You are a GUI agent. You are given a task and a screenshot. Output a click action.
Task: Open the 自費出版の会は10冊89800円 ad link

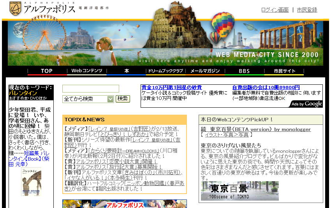(x=266, y=87)
